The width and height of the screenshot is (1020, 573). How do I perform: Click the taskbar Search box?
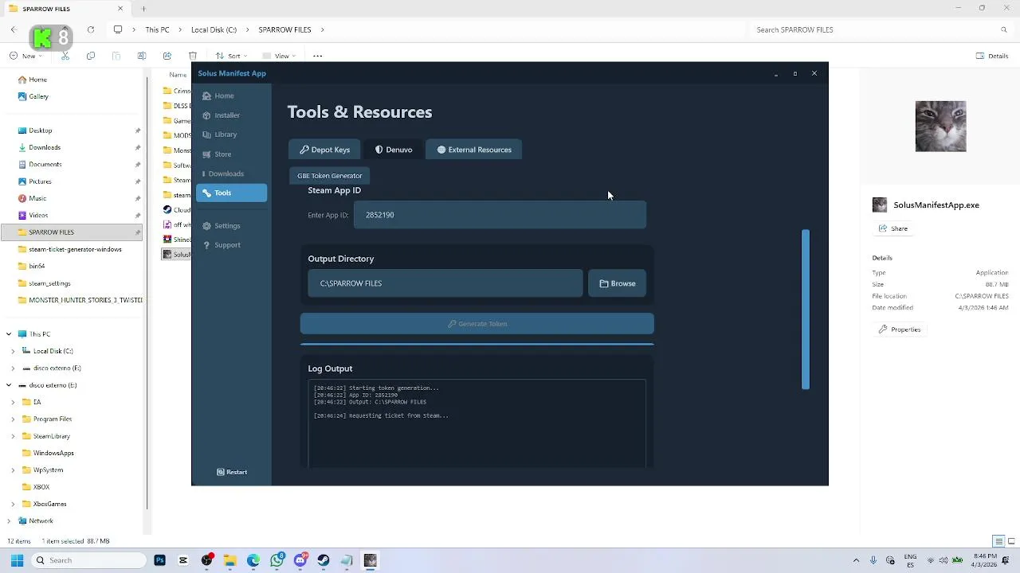coord(88,560)
